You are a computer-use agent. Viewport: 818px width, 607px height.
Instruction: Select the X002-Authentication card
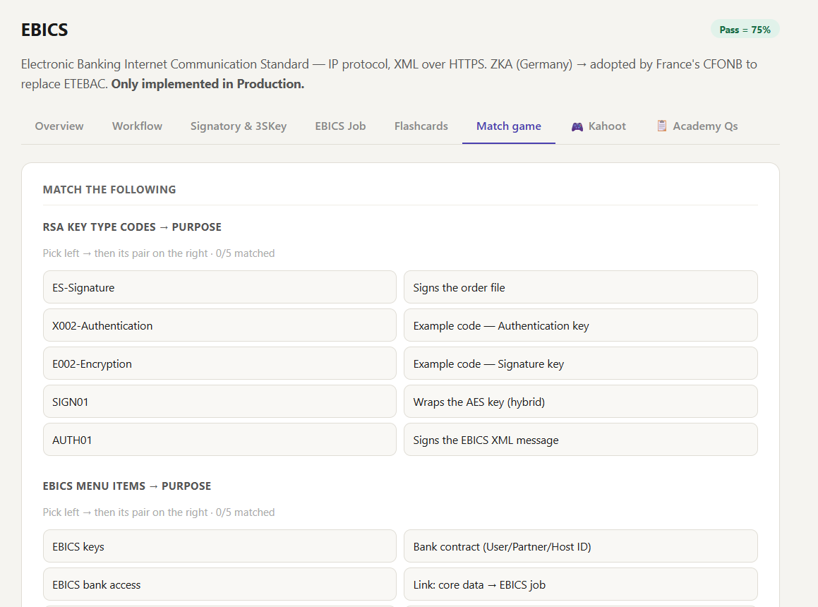click(x=219, y=325)
